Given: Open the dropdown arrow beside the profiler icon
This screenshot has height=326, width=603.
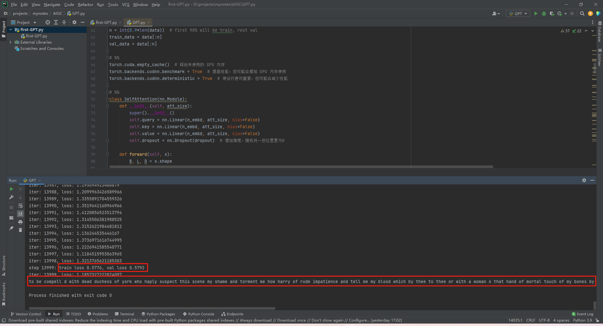Looking at the screenshot, I should 565,13.
